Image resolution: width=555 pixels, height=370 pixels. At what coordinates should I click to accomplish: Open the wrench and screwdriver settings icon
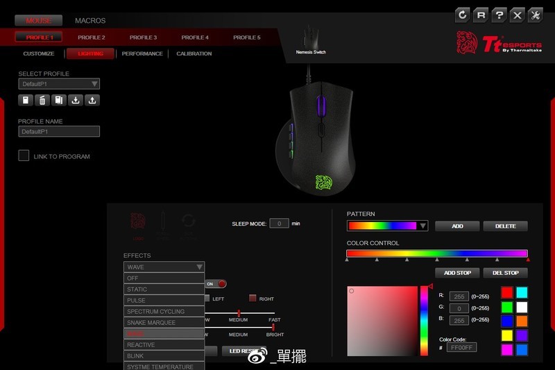pyautogui.click(x=535, y=15)
